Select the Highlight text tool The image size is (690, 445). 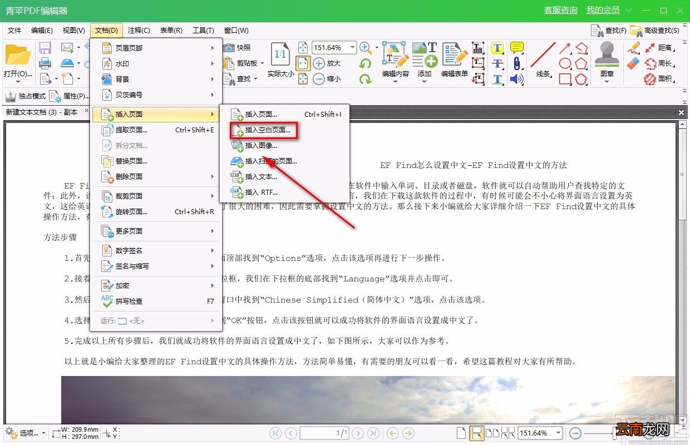[497, 48]
